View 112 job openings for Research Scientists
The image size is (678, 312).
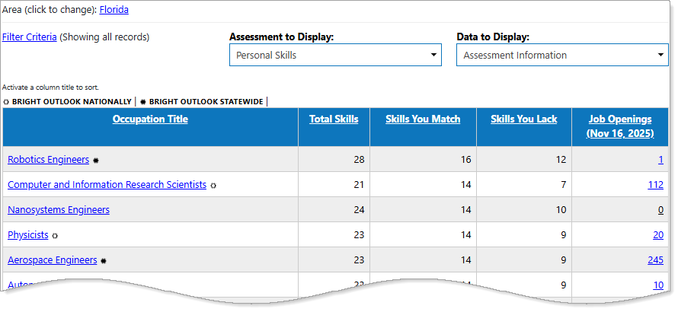[654, 185]
